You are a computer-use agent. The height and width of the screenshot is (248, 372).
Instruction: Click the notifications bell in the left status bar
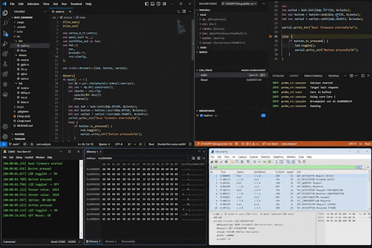pos(190,144)
